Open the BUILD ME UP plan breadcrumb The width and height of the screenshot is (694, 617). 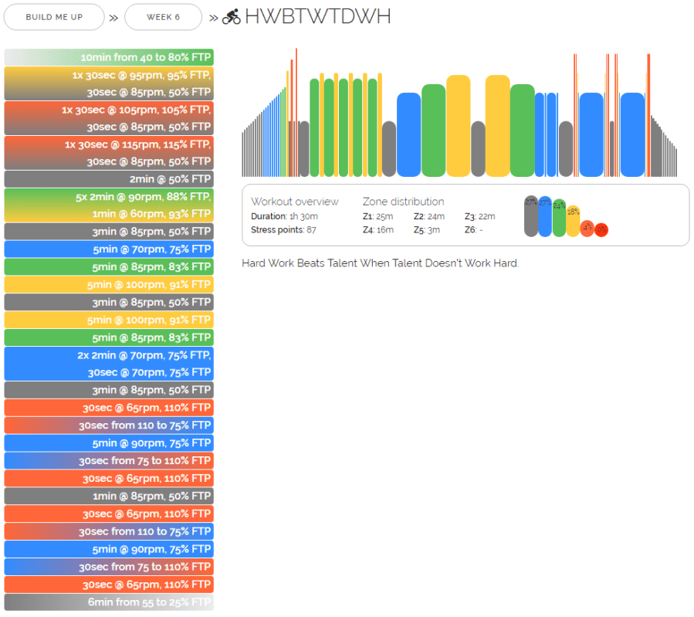(x=54, y=17)
